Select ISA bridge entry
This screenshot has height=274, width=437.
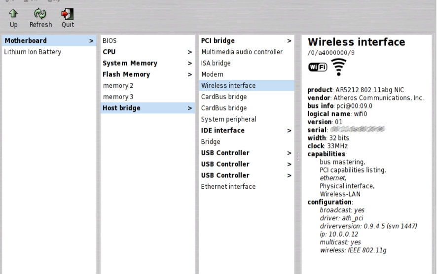point(247,63)
